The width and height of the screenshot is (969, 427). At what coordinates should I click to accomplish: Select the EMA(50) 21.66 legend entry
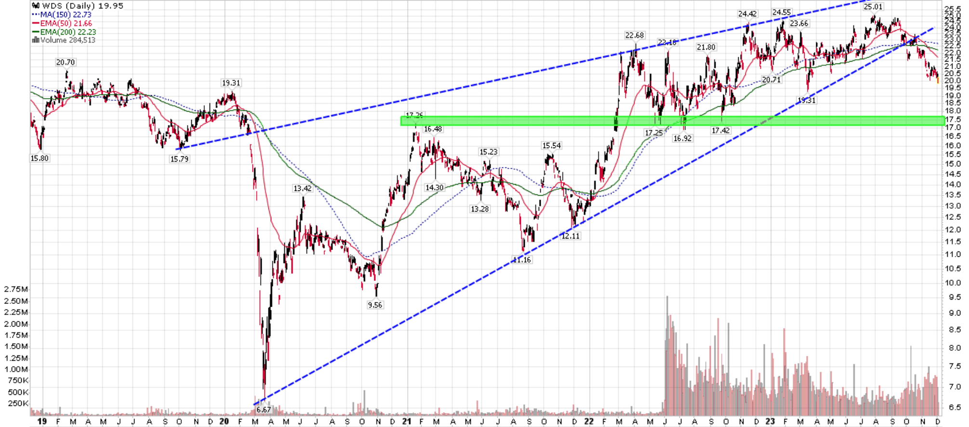(66, 23)
